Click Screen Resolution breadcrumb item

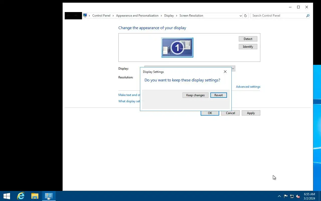tap(191, 16)
